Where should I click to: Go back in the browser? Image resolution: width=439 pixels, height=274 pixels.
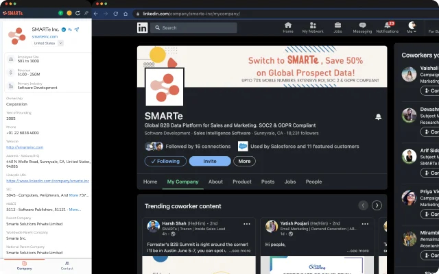point(96,14)
